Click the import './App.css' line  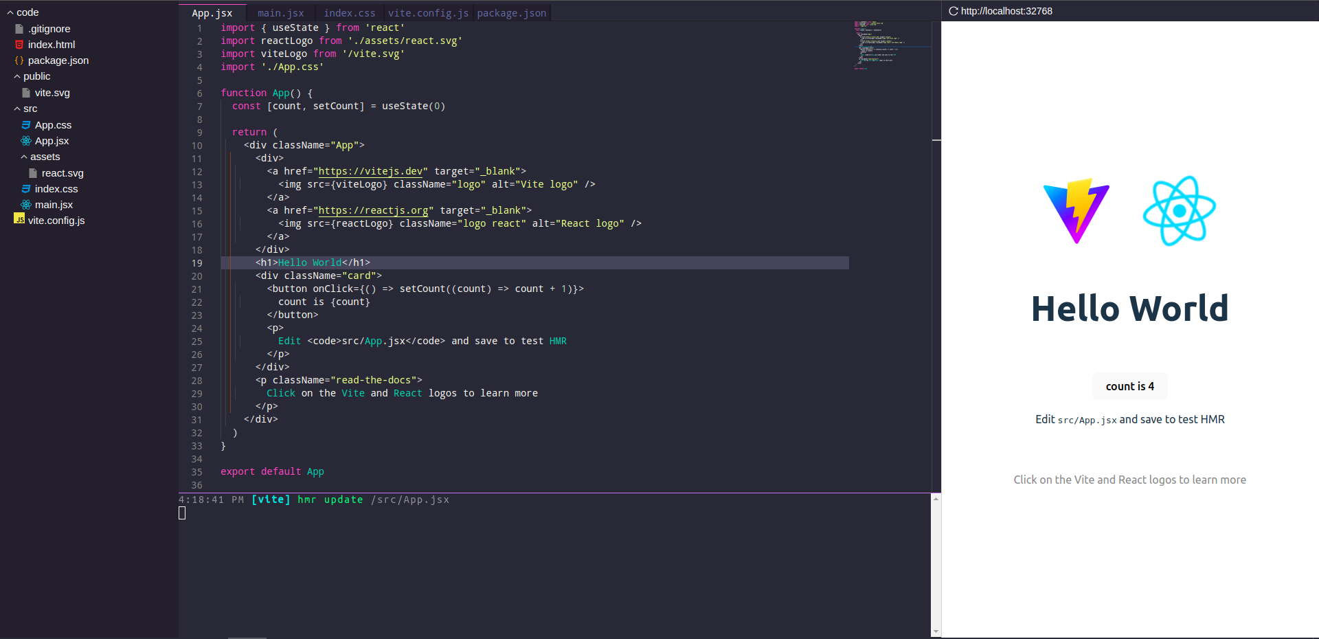[x=272, y=67]
